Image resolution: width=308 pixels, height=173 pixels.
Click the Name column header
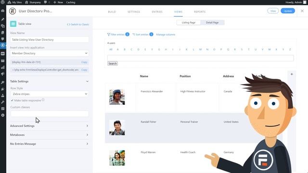click(x=144, y=76)
